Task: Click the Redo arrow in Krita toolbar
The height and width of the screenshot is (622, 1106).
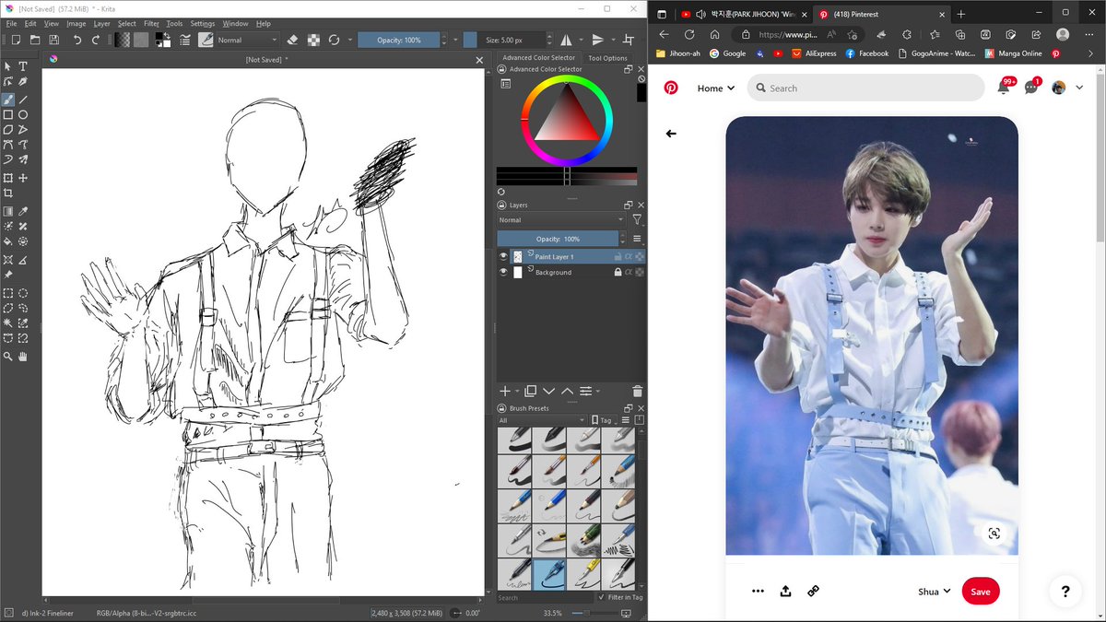Action: coord(95,40)
